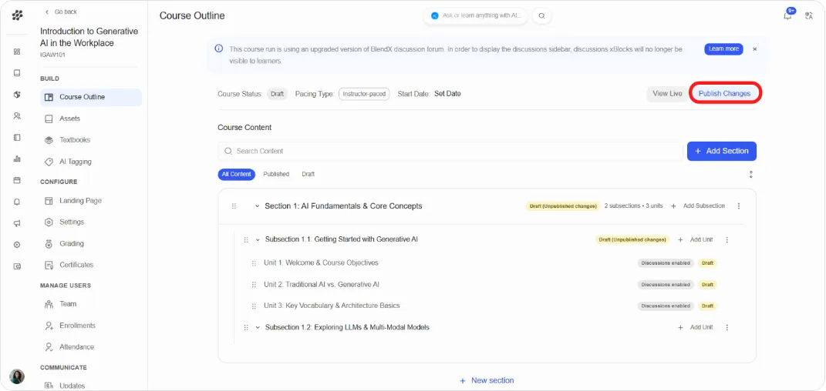Open the dashboard grid icon in left rail

(17, 52)
